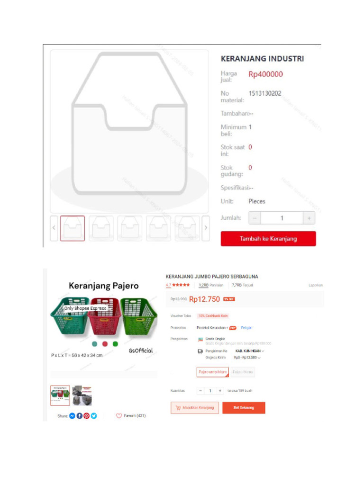Open Pelajari protection link

click(246, 328)
